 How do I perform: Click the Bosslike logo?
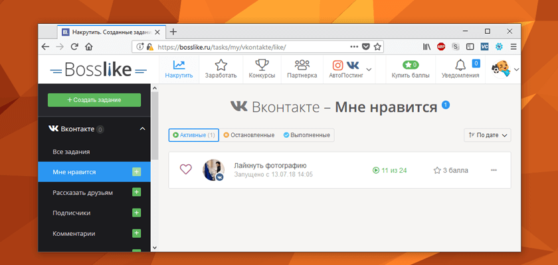click(98, 70)
